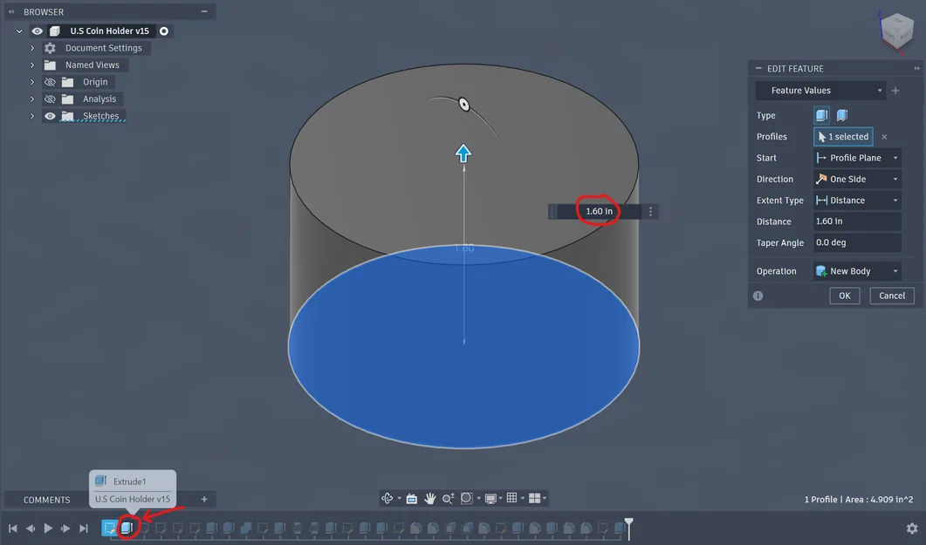Click the Orbit tool icon in navigation bar
Image resolution: width=926 pixels, height=545 pixels.
(x=388, y=499)
